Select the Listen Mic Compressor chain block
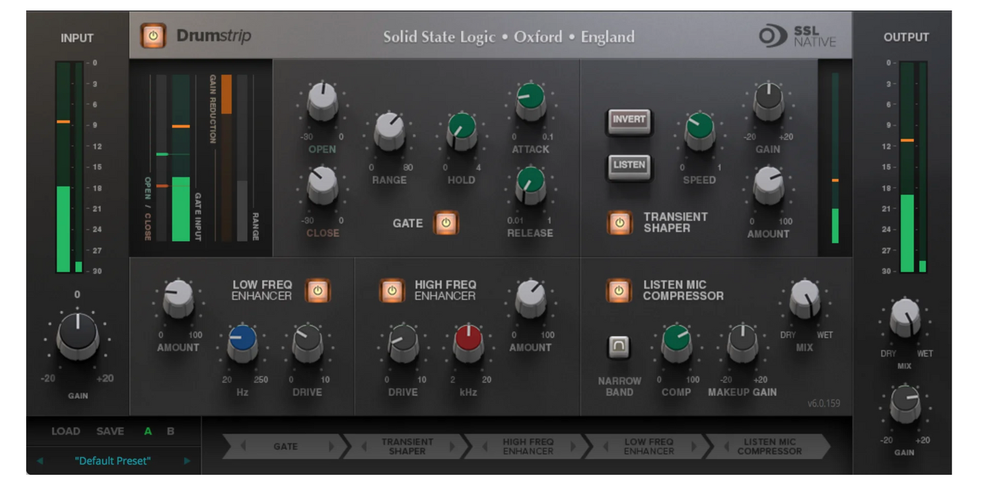982x483 pixels. (x=769, y=446)
